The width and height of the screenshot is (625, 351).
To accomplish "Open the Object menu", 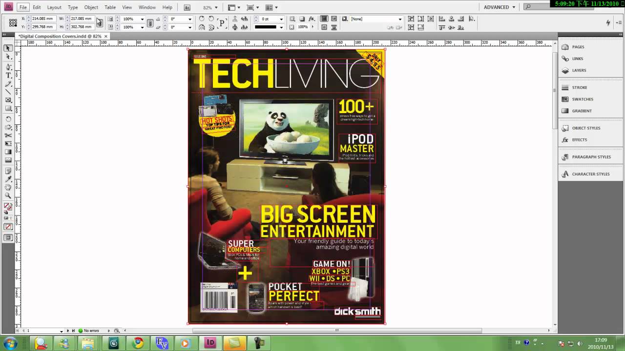I will tap(91, 7).
